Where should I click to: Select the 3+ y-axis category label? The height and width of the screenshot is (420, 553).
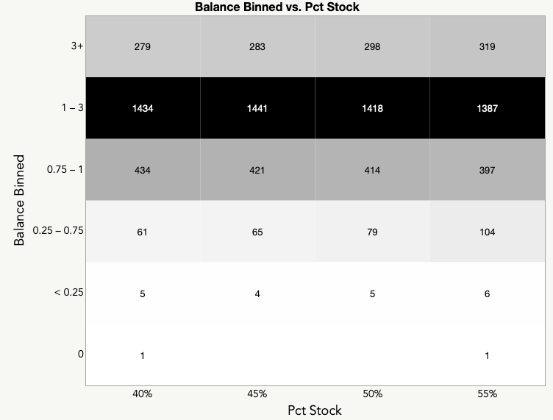tap(77, 46)
